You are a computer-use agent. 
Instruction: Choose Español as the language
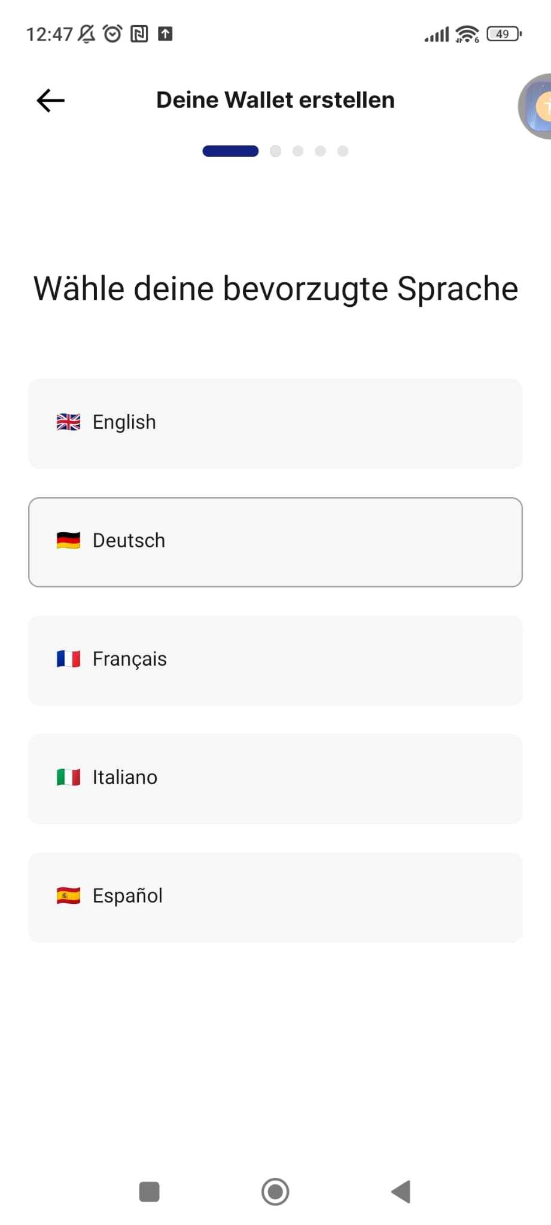click(275, 897)
